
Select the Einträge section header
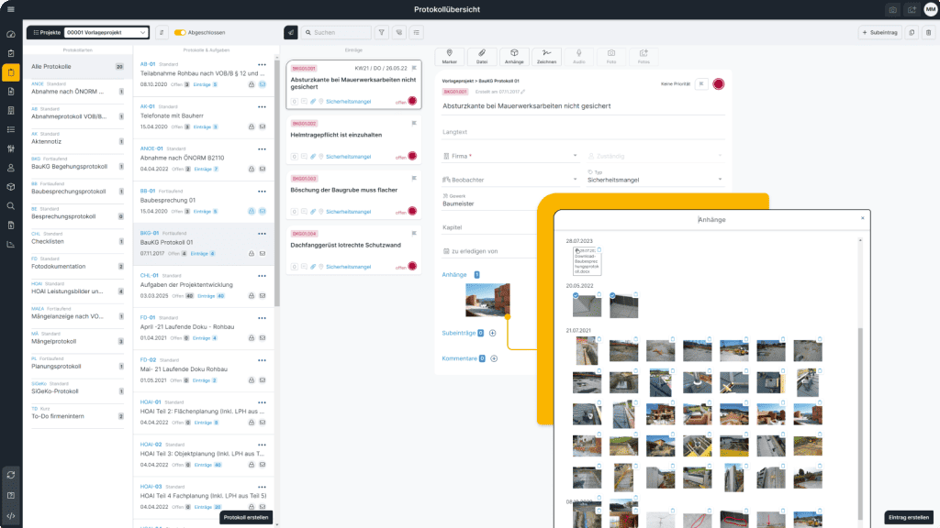354,49
